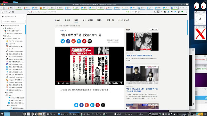Open the Google bookmark entry
Viewport: 207px width, 116px height.
[10, 49]
